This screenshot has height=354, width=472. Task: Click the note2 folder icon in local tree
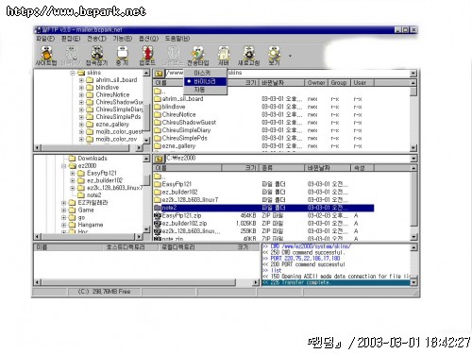pos(81,195)
